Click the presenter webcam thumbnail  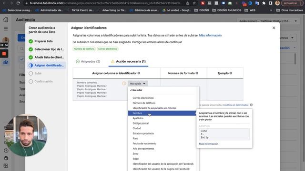click(x=26, y=135)
